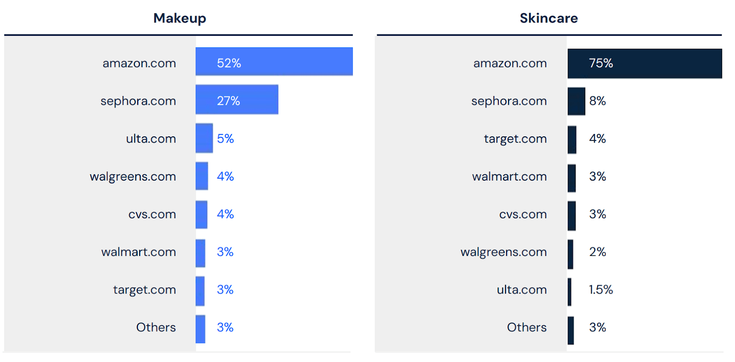
Task: Click the walgreens.com label in Skincare
Action: 503,253
